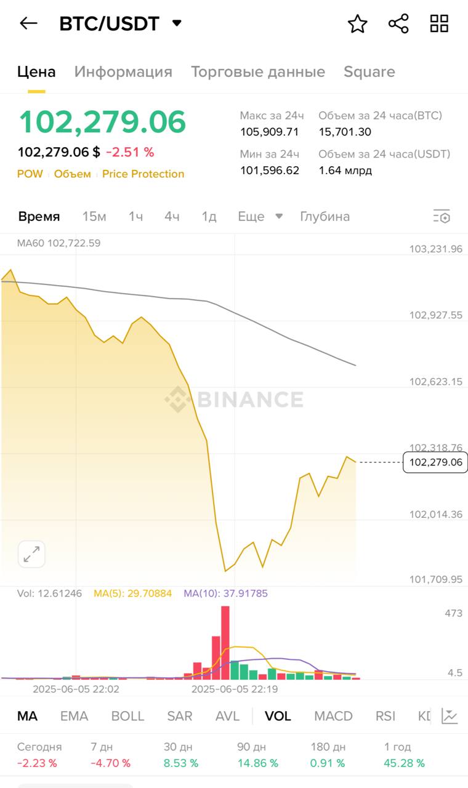Switch on the MACD sub-indicator

[x=333, y=716]
